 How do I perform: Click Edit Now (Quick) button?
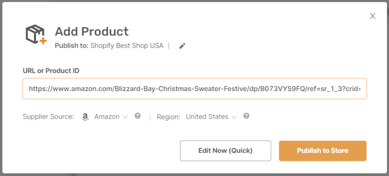point(226,151)
